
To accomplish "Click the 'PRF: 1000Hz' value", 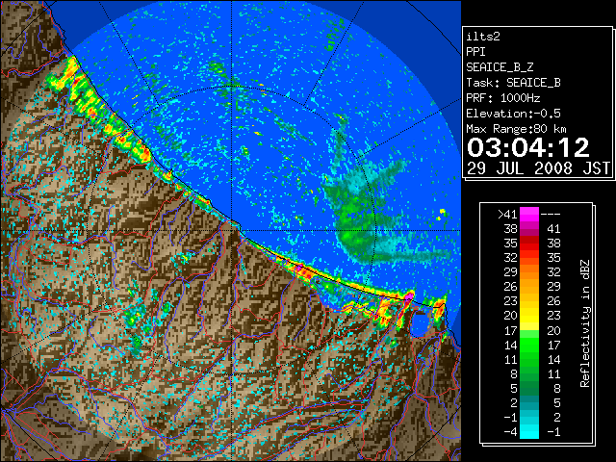I will point(502,98).
